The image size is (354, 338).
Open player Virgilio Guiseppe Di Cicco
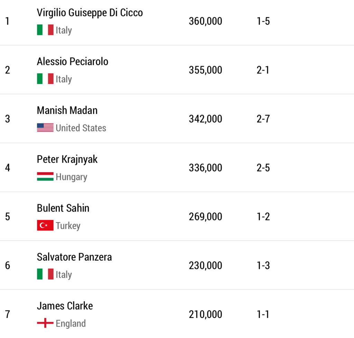point(90,13)
